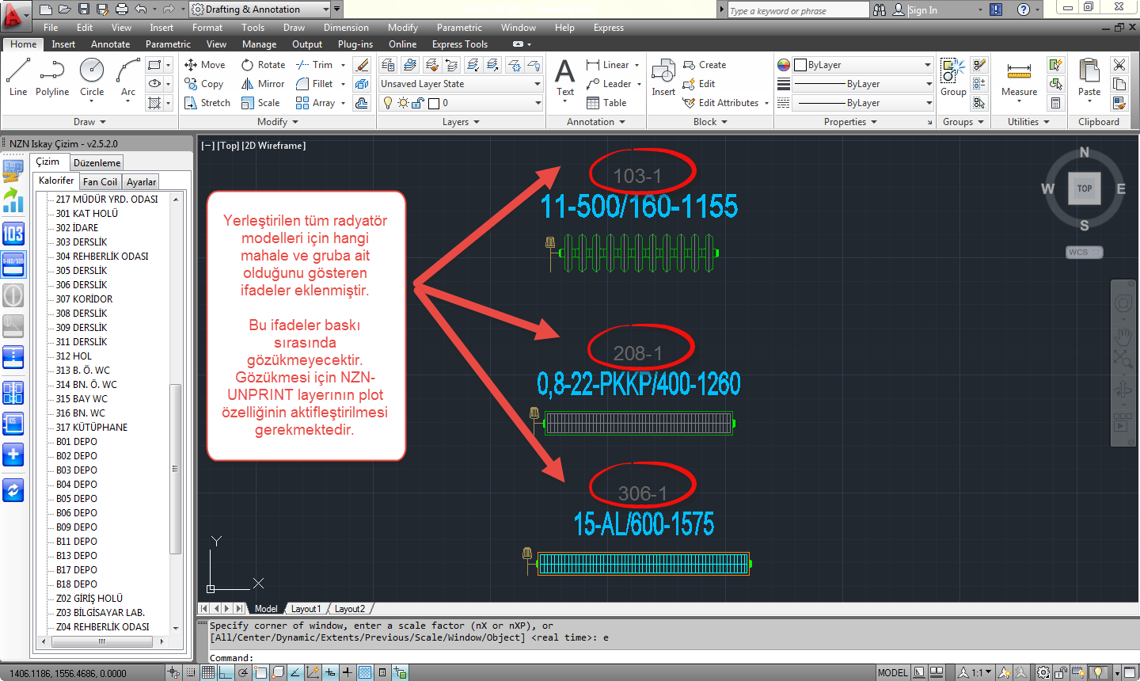Toggle layer 0 light bulb on/off
This screenshot has height=681, width=1140.
tap(388, 103)
